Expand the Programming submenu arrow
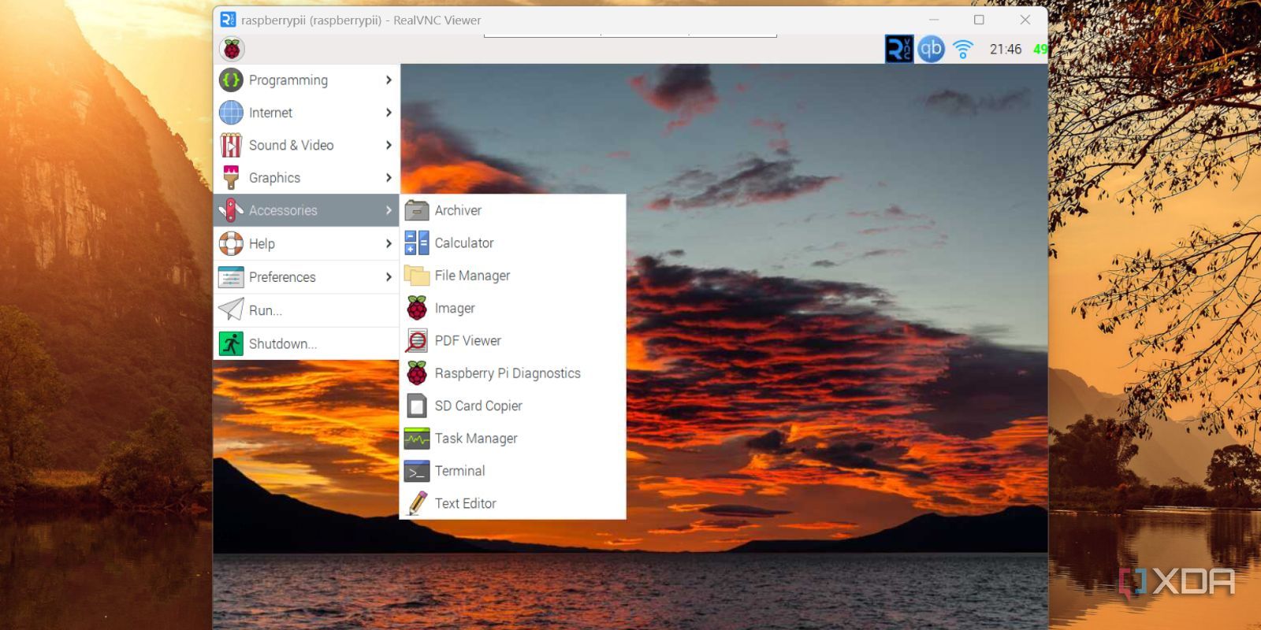Screen dimensions: 1261x630 coord(389,80)
